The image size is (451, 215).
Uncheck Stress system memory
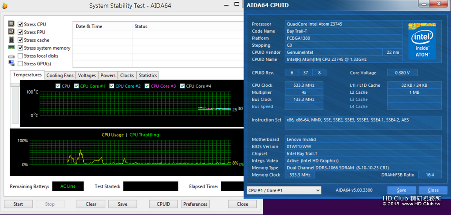[20, 48]
